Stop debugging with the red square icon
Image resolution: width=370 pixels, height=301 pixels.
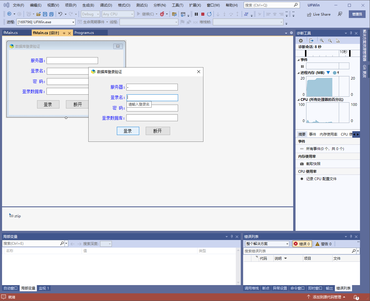coord(203,14)
